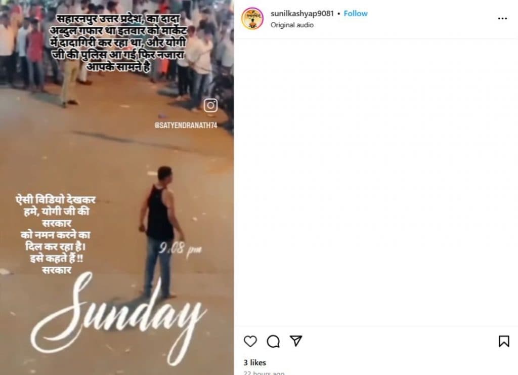Pause the video by clicking the man
Viewport: 518px width, 375px height.
(x=160, y=231)
